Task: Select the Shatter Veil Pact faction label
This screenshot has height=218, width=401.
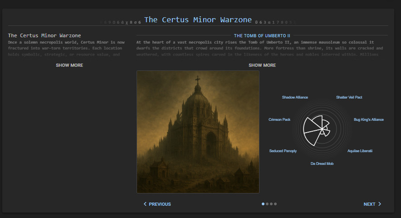Action: click(x=349, y=97)
